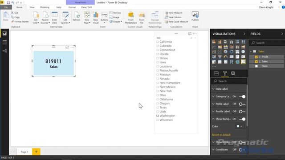285x160 pixels.
Task: Import custom visual From File
Action: pyautogui.click(x=142, y=18)
